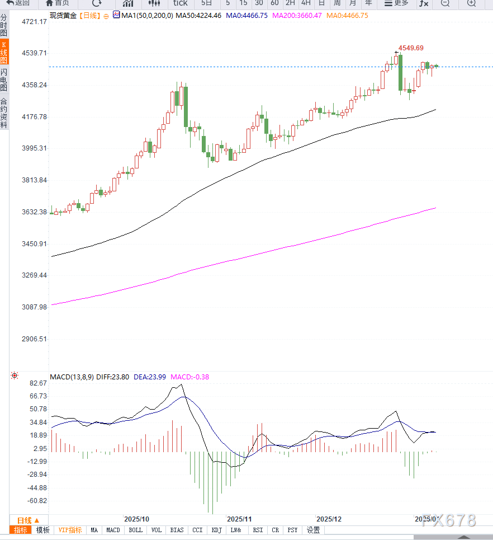Screen dimensions: 493x540
Task: Click the refresh icon in top toolbar
Action: [97, 3]
